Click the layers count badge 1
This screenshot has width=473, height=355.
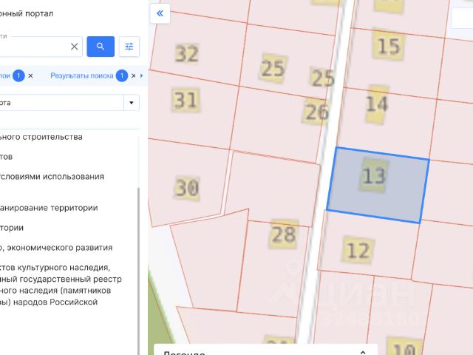[18, 75]
